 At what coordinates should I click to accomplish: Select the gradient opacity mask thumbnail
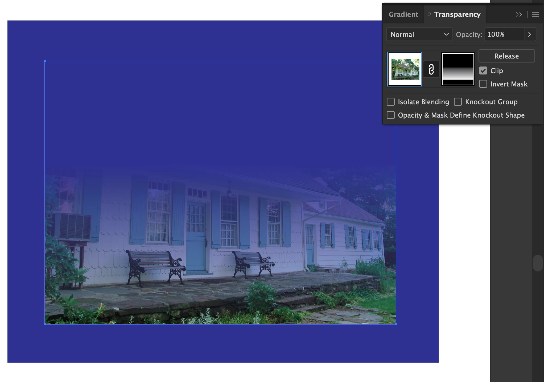(x=458, y=69)
